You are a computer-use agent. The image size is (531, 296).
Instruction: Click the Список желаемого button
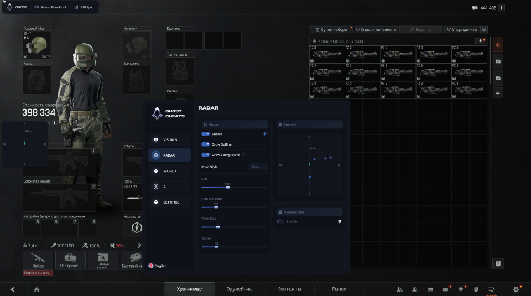(376, 29)
